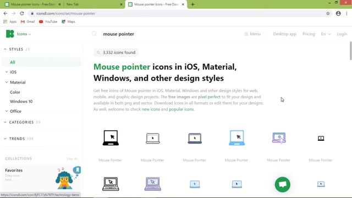Open the green chat support button
The image size is (352, 198).
(x=282, y=185)
